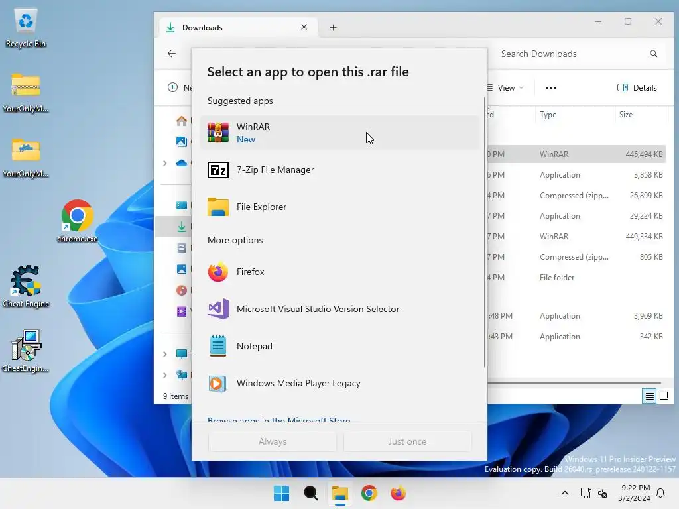Open Gallery in the navigation pane
This screenshot has height=509, width=679.
182,141
